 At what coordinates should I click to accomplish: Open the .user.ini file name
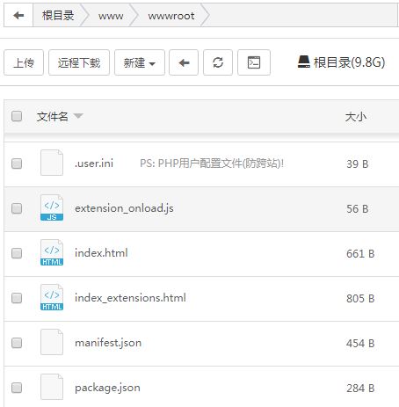(94, 164)
